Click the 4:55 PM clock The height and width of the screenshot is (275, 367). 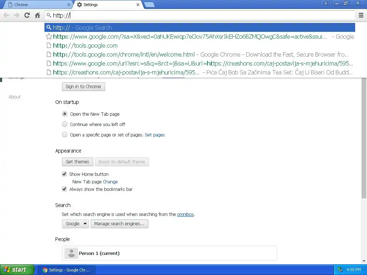(354, 270)
